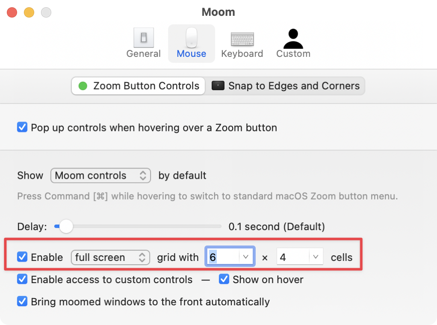The width and height of the screenshot is (437, 325).
Task: Switch to Snap to Edges and Corners tab
Action: tap(293, 86)
